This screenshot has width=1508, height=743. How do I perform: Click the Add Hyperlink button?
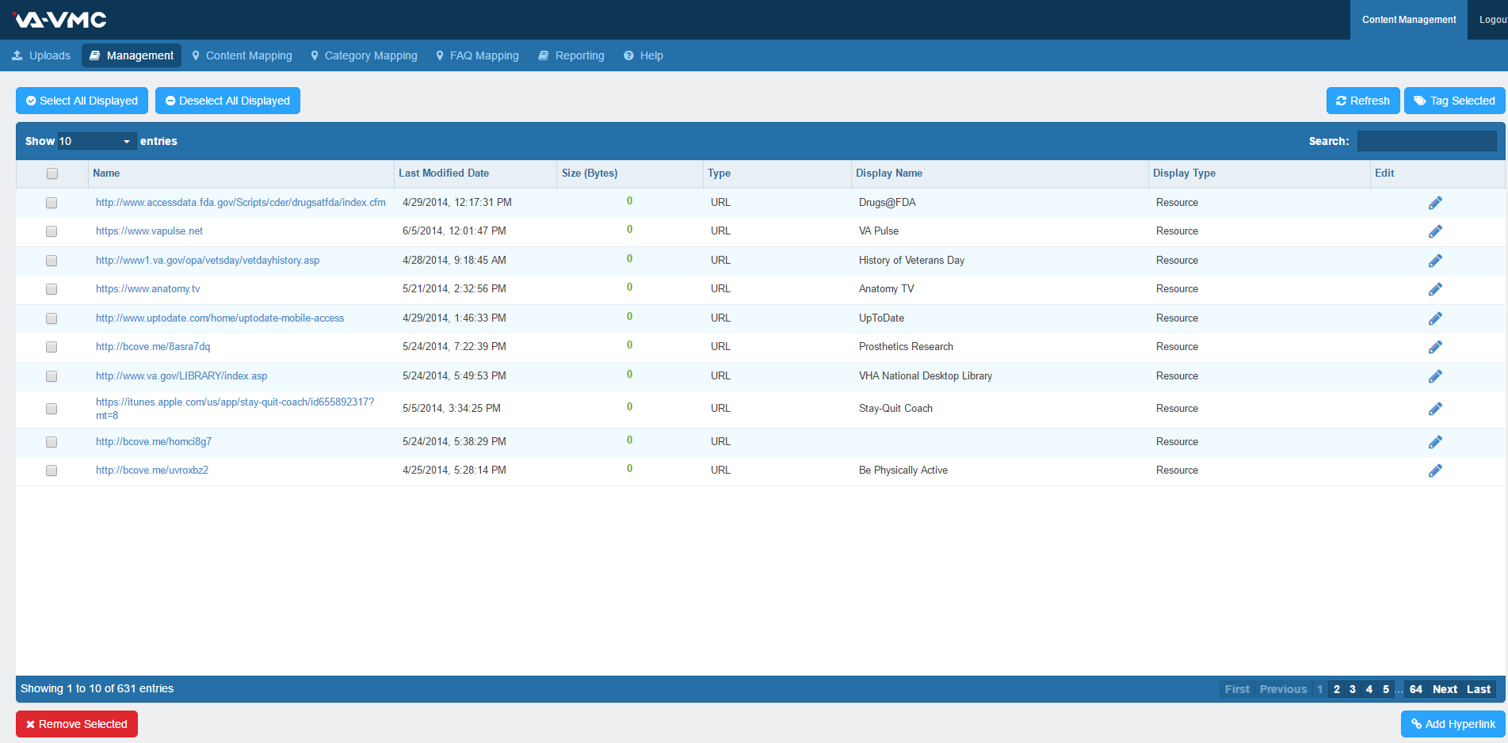pos(1453,724)
